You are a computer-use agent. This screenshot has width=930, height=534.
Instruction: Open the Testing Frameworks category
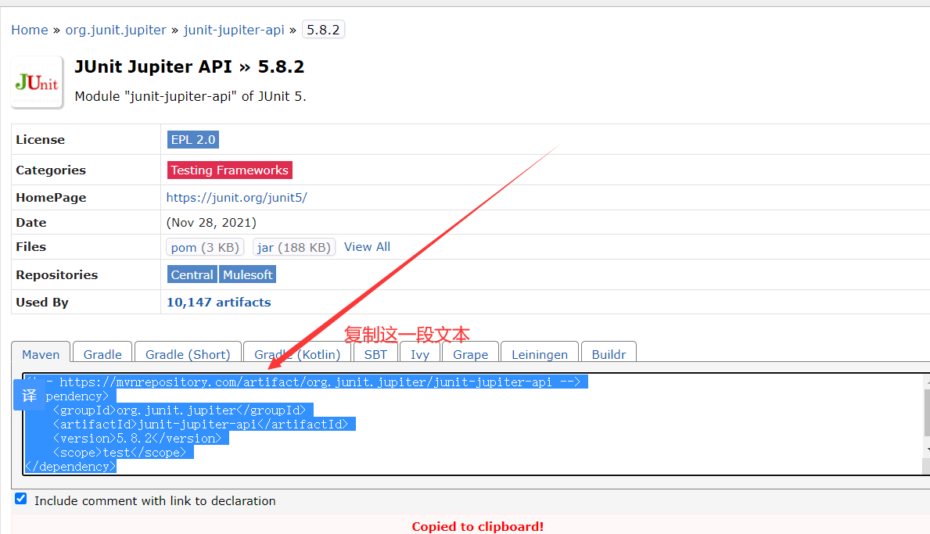coord(229,170)
